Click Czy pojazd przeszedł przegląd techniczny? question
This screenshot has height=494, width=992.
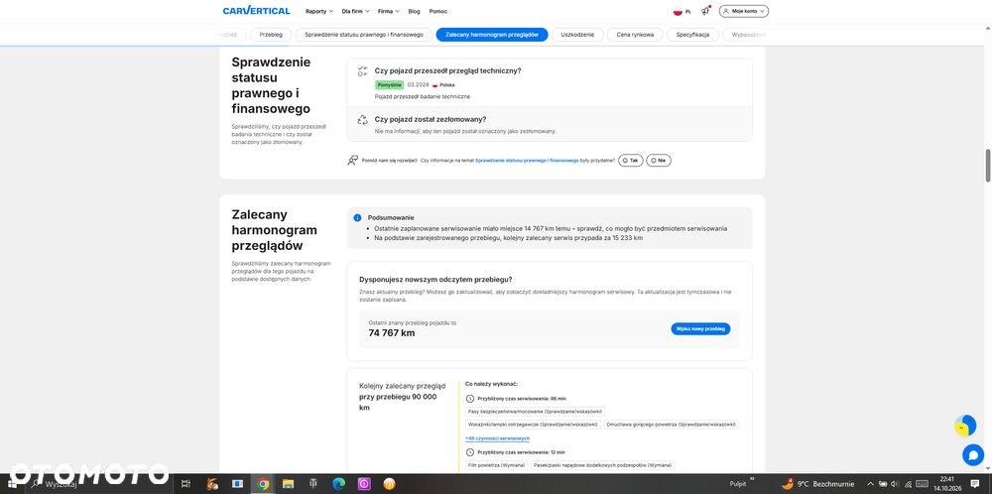[448, 70]
